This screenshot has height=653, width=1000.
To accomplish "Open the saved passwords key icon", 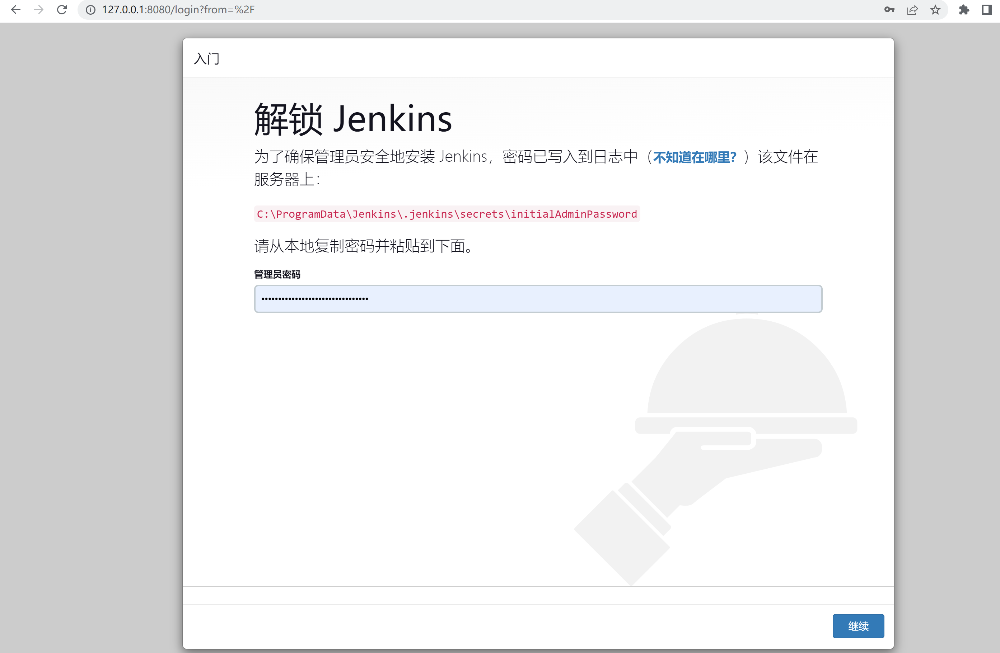I will tap(889, 10).
